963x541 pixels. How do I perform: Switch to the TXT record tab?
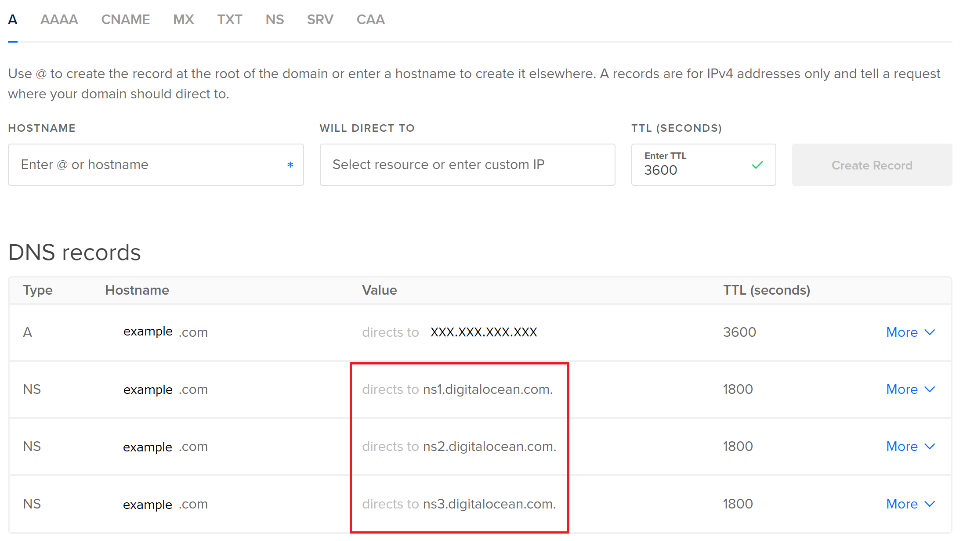pyautogui.click(x=229, y=20)
